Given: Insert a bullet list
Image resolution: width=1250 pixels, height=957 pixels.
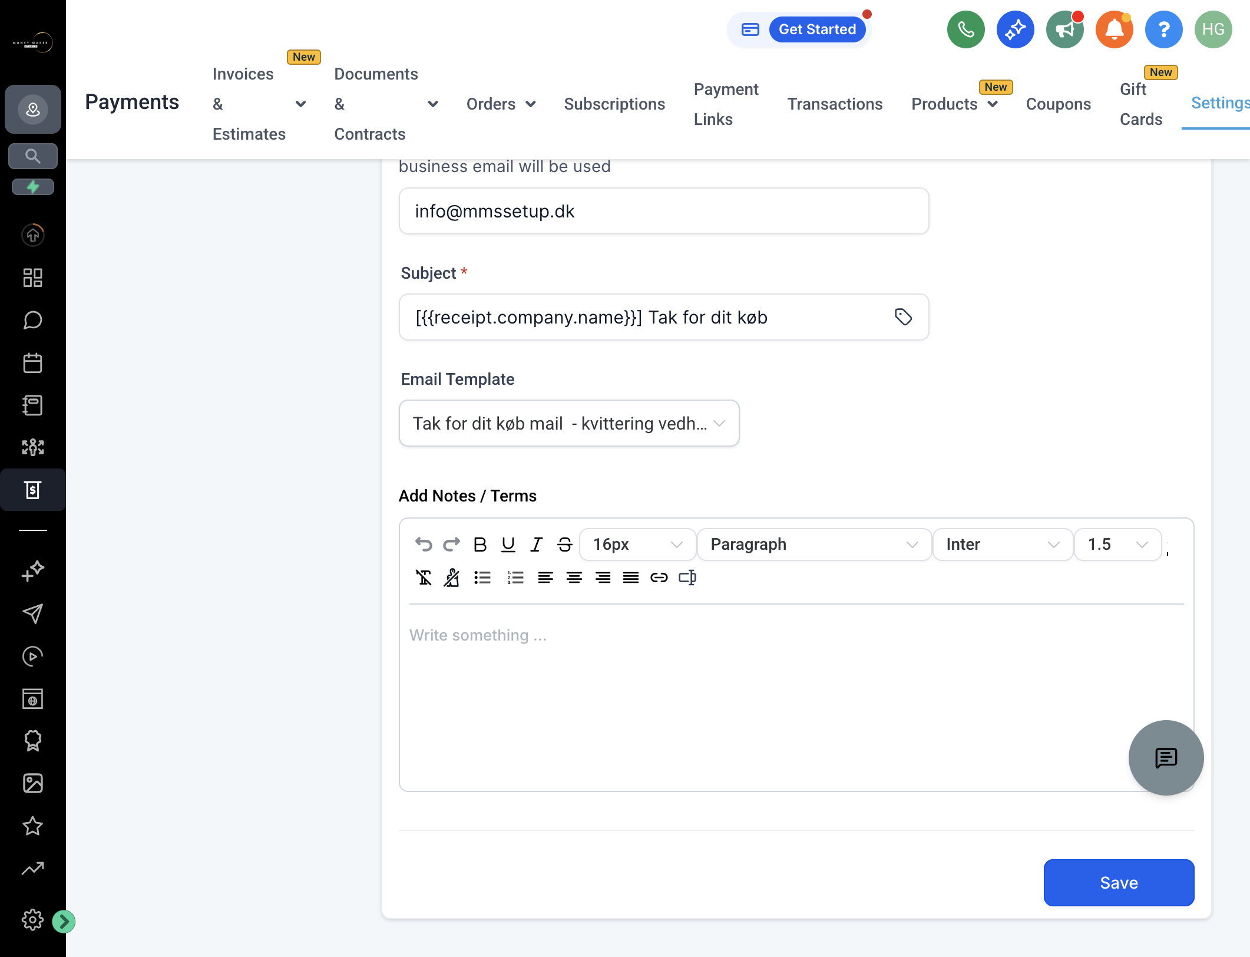Looking at the screenshot, I should 482,577.
